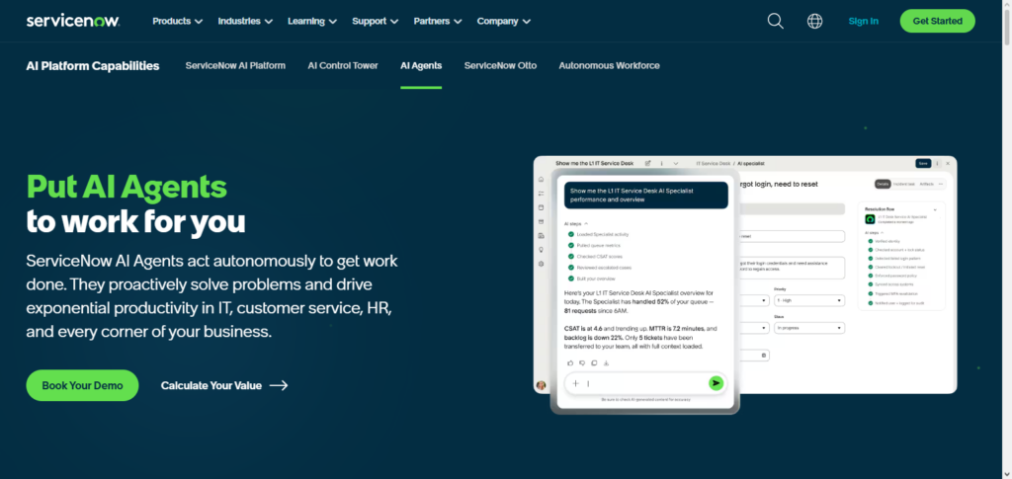Click the home icon in mockup sidebar
This screenshot has width=1012, height=479.
point(541,179)
